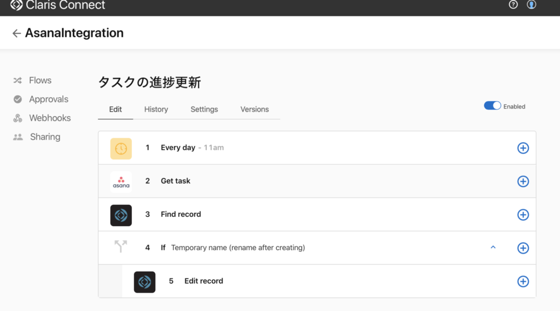Click the back arrow beside AsanaIntegration
The height and width of the screenshot is (311, 560).
click(x=16, y=33)
